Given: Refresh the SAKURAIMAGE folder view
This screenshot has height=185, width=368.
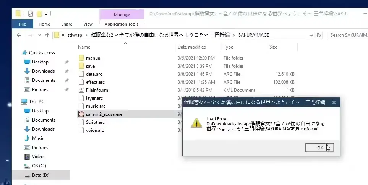Looking at the screenshot, I should (318, 35).
